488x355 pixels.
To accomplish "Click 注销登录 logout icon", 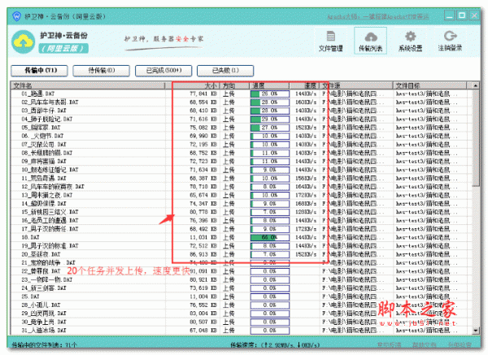I will pos(450,41).
